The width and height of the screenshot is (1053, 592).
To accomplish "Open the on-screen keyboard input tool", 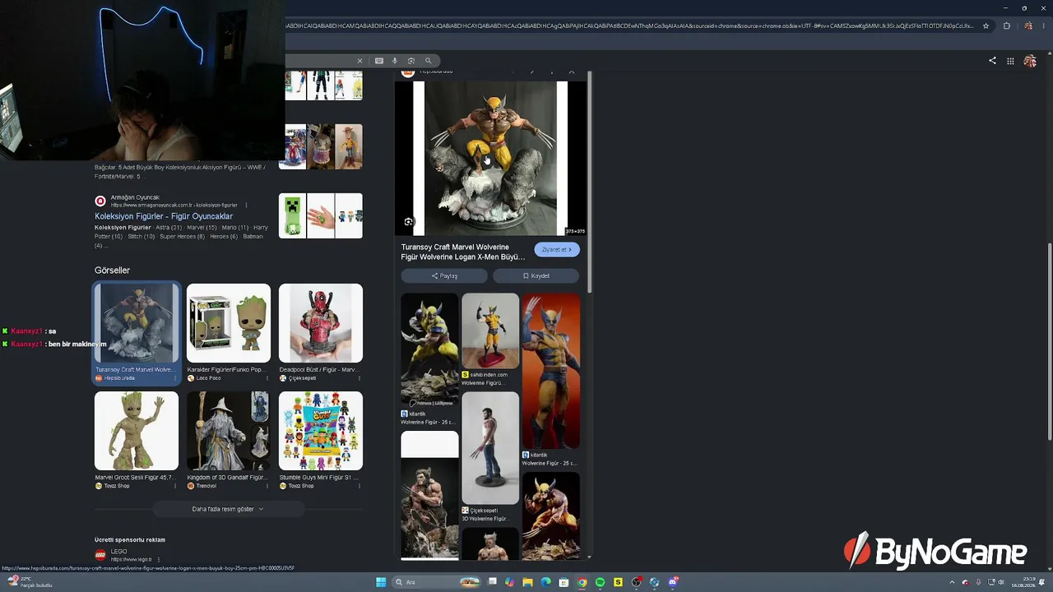I will [378, 61].
